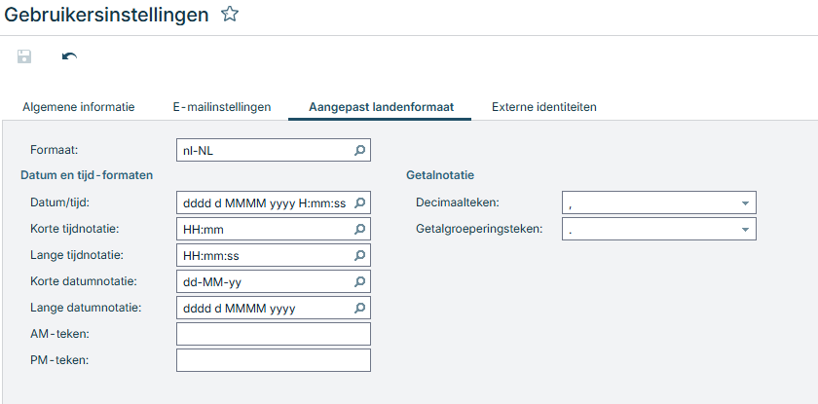Click into the Formaat nl-NL text field
The width and height of the screenshot is (818, 404).
click(x=261, y=151)
